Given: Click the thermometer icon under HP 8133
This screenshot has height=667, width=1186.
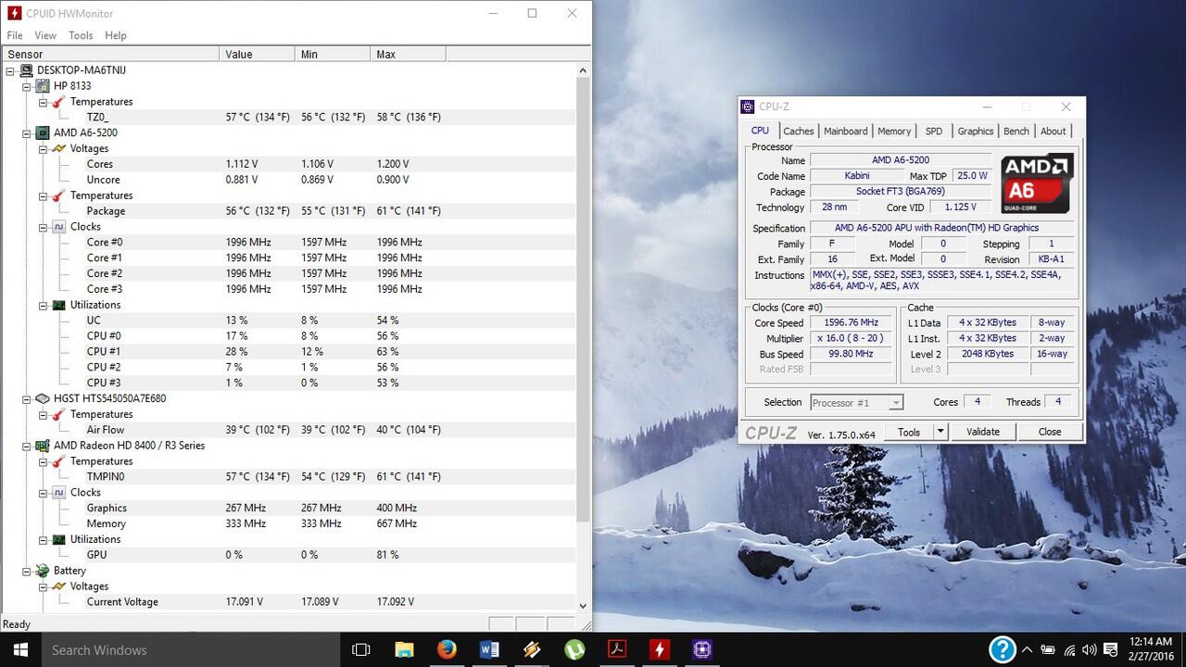Looking at the screenshot, I should (x=58, y=102).
